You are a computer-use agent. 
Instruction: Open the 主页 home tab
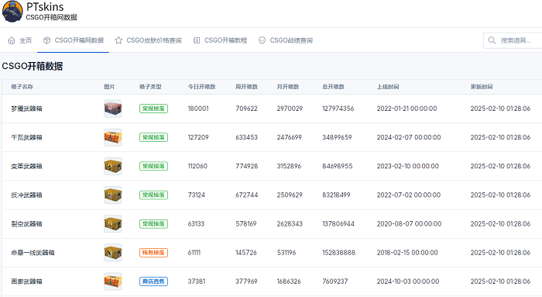(x=20, y=40)
